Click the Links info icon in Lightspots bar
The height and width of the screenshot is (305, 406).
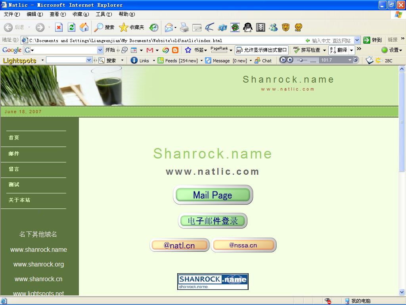click(134, 60)
